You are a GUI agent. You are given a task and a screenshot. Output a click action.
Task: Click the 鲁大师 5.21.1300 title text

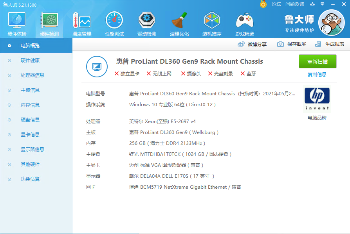20,5
